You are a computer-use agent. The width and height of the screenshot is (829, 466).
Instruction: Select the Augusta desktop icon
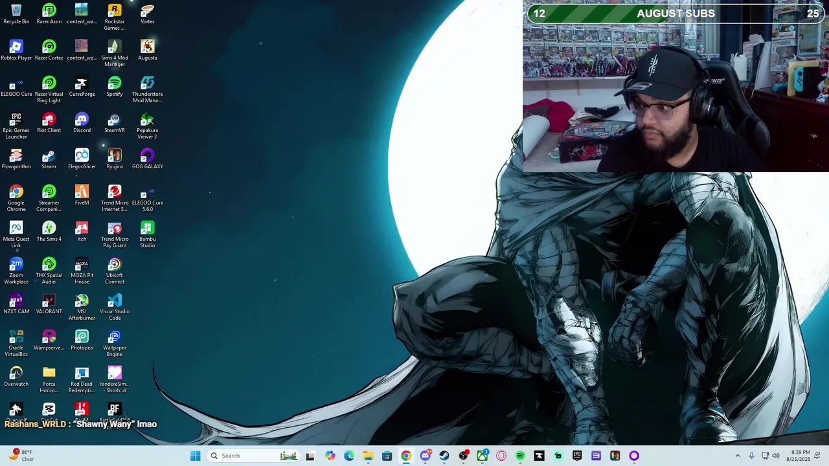pyautogui.click(x=148, y=50)
